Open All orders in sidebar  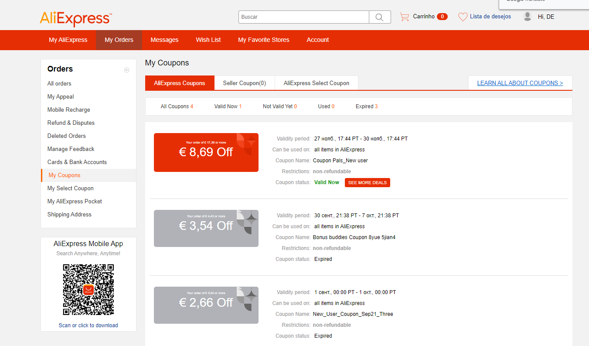click(59, 83)
